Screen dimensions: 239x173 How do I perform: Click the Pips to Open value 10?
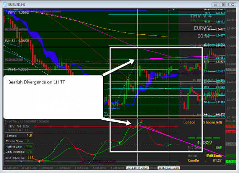27,141
